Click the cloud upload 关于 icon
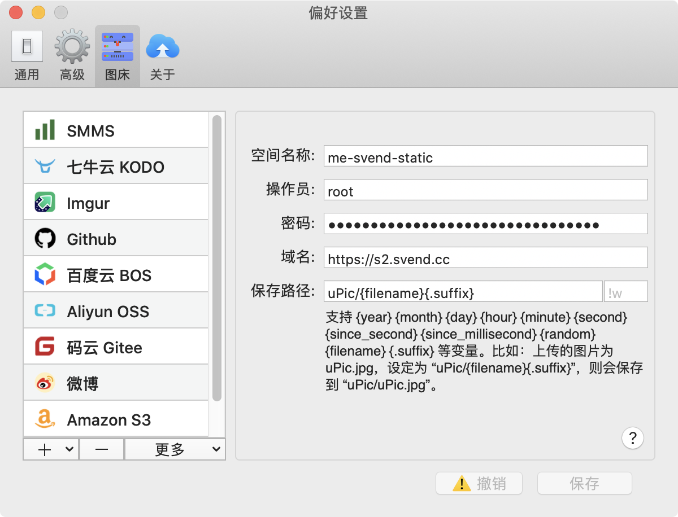Viewport: 678px width, 517px height. pos(163,46)
